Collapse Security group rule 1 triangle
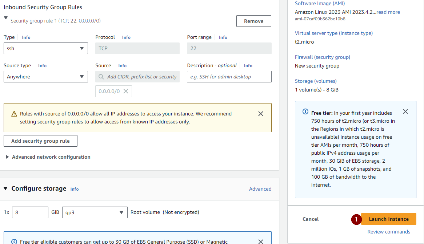Image resolution: width=424 pixels, height=244 pixels. point(6,18)
